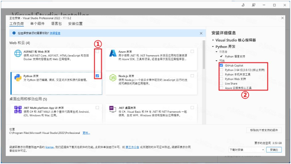Check the Node.js development workload checkbox
The height and width of the screenshot is (164, 291).
coord(192,76)
